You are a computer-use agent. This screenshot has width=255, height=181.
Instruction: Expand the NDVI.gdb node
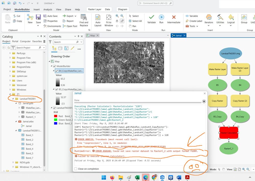click(x=13, y=162)
